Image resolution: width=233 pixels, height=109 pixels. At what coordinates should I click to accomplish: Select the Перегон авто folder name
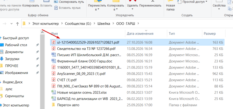click(x=68, y=105)
